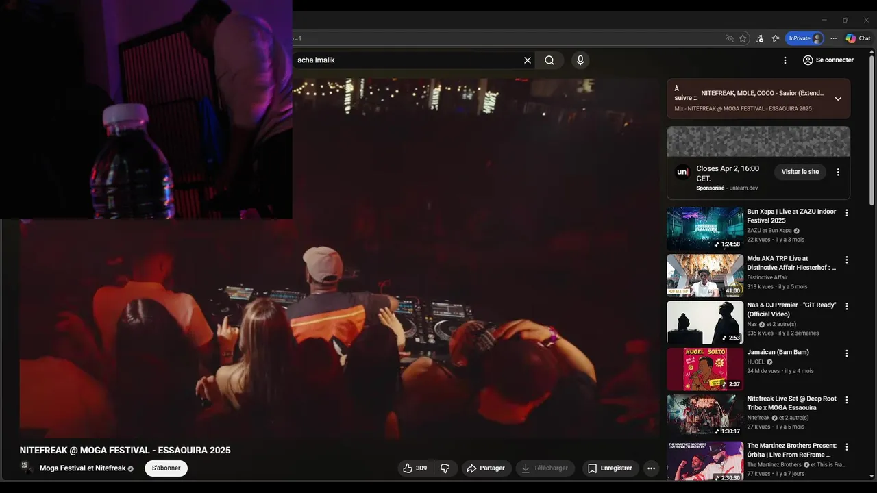Open options for Nas & DJ Premier video

[846, 307]
